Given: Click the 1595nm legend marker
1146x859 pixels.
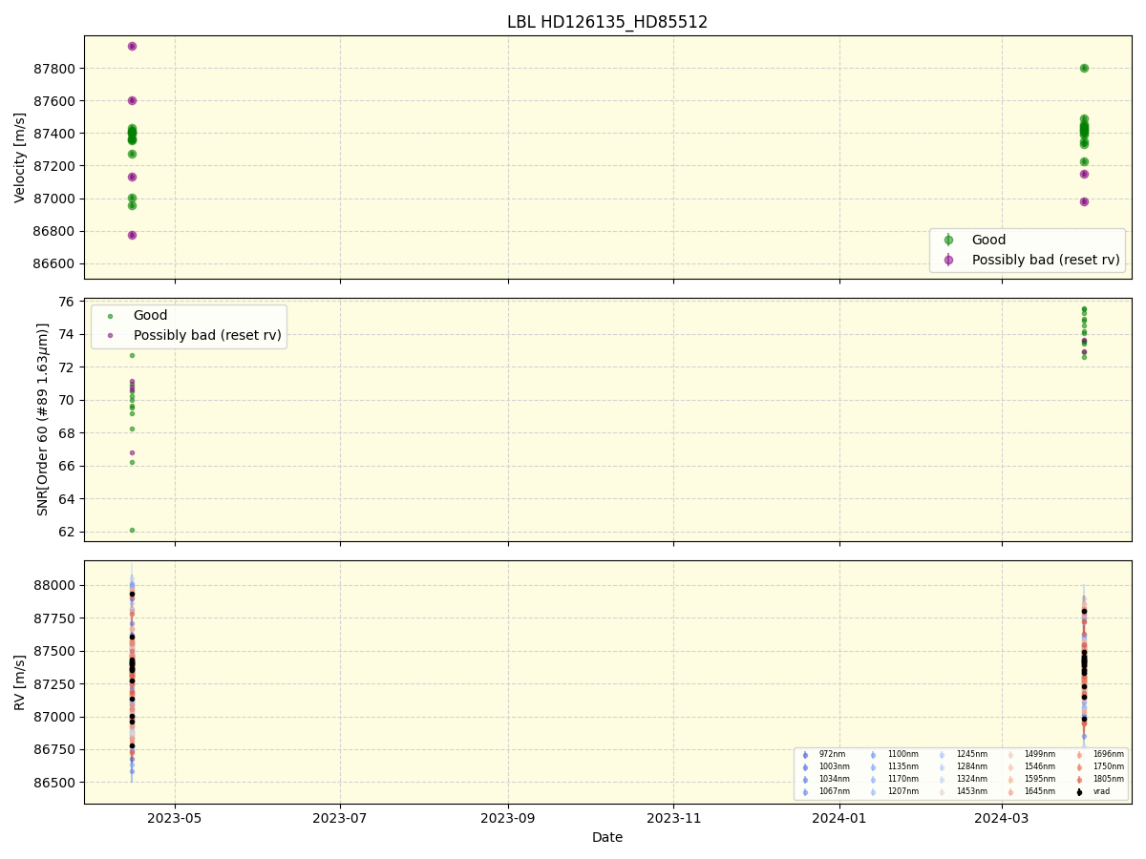Looking at the screenshot, I should click(x=1010, y=779).
